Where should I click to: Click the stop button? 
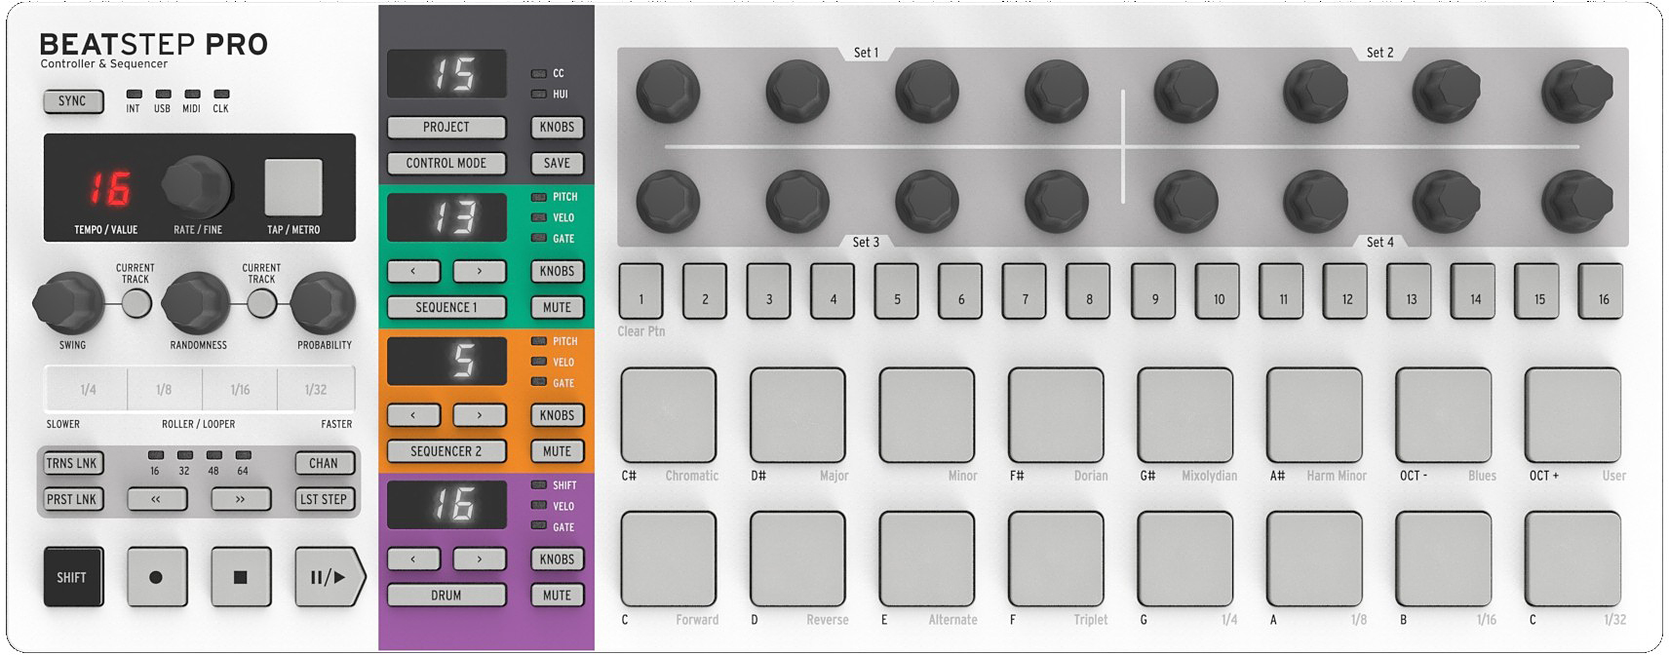pos(241,577)
